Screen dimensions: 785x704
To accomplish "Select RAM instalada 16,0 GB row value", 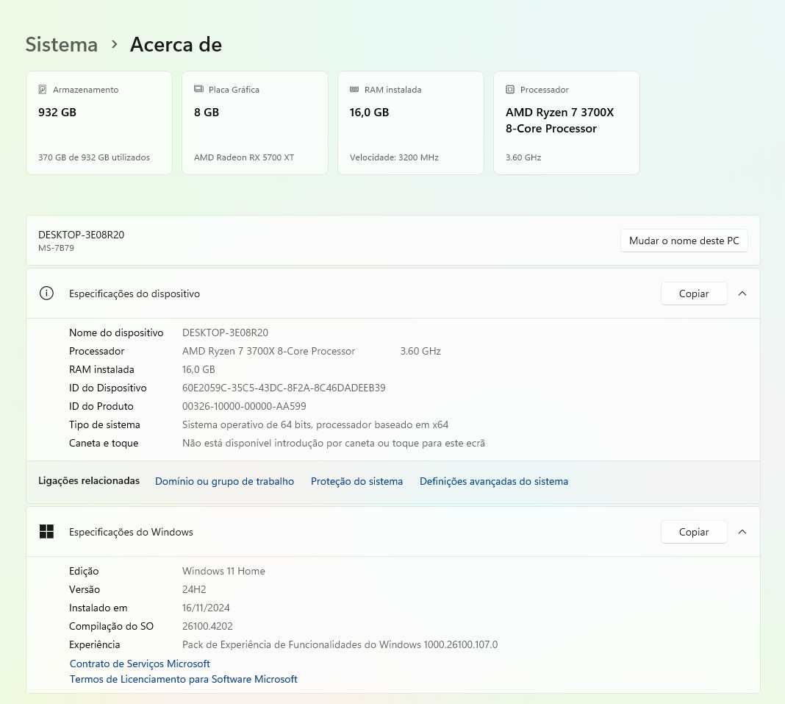I will pos(198,370).
